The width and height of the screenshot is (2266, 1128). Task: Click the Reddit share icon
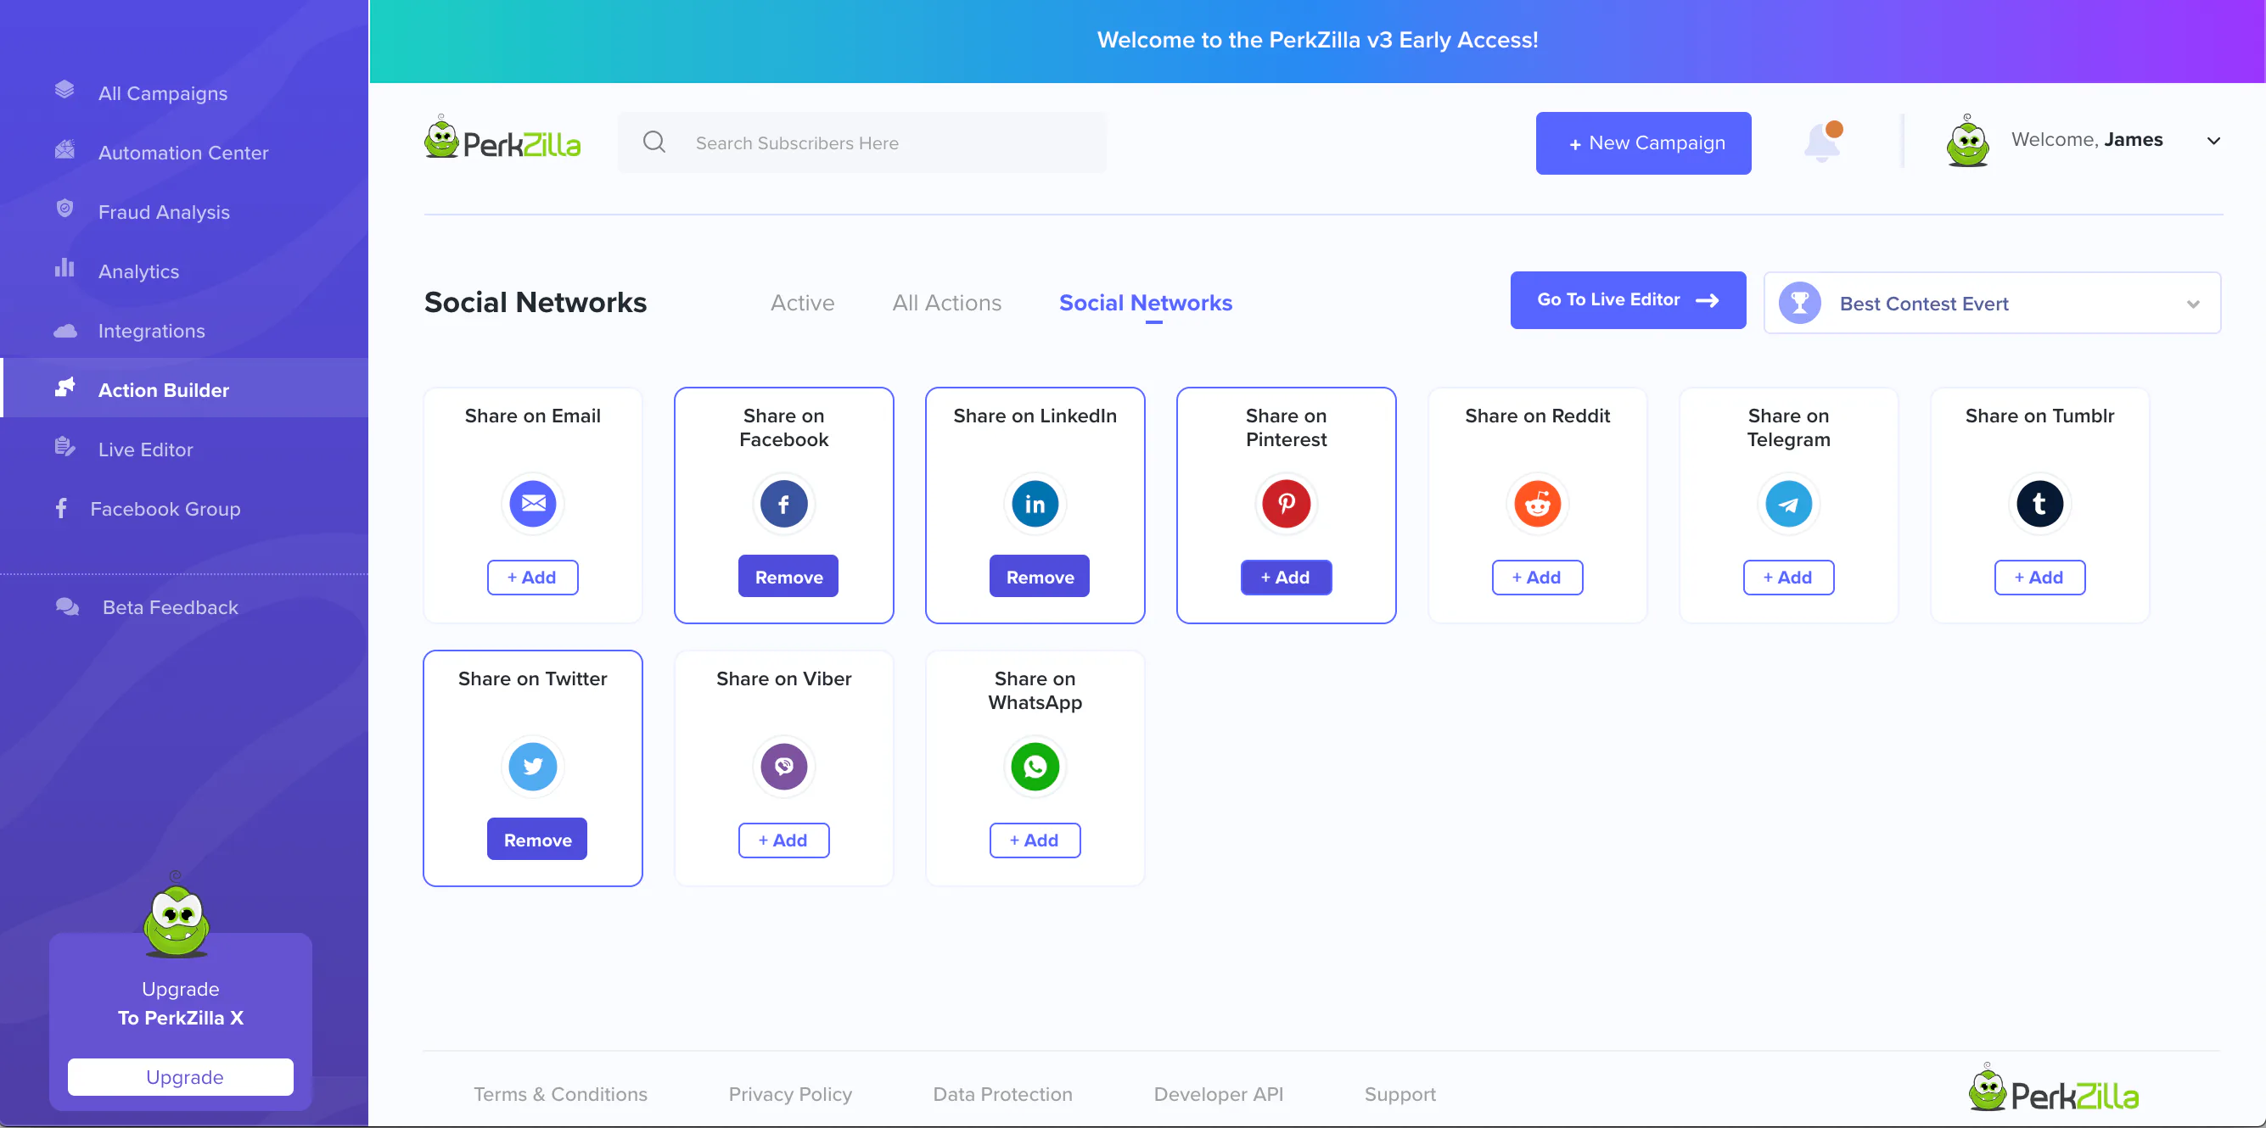1537,503
